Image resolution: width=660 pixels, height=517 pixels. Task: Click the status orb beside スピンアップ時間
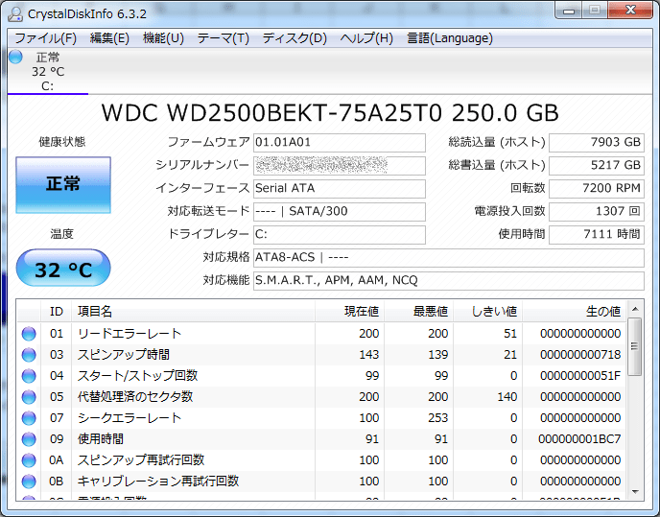point(29,355)
